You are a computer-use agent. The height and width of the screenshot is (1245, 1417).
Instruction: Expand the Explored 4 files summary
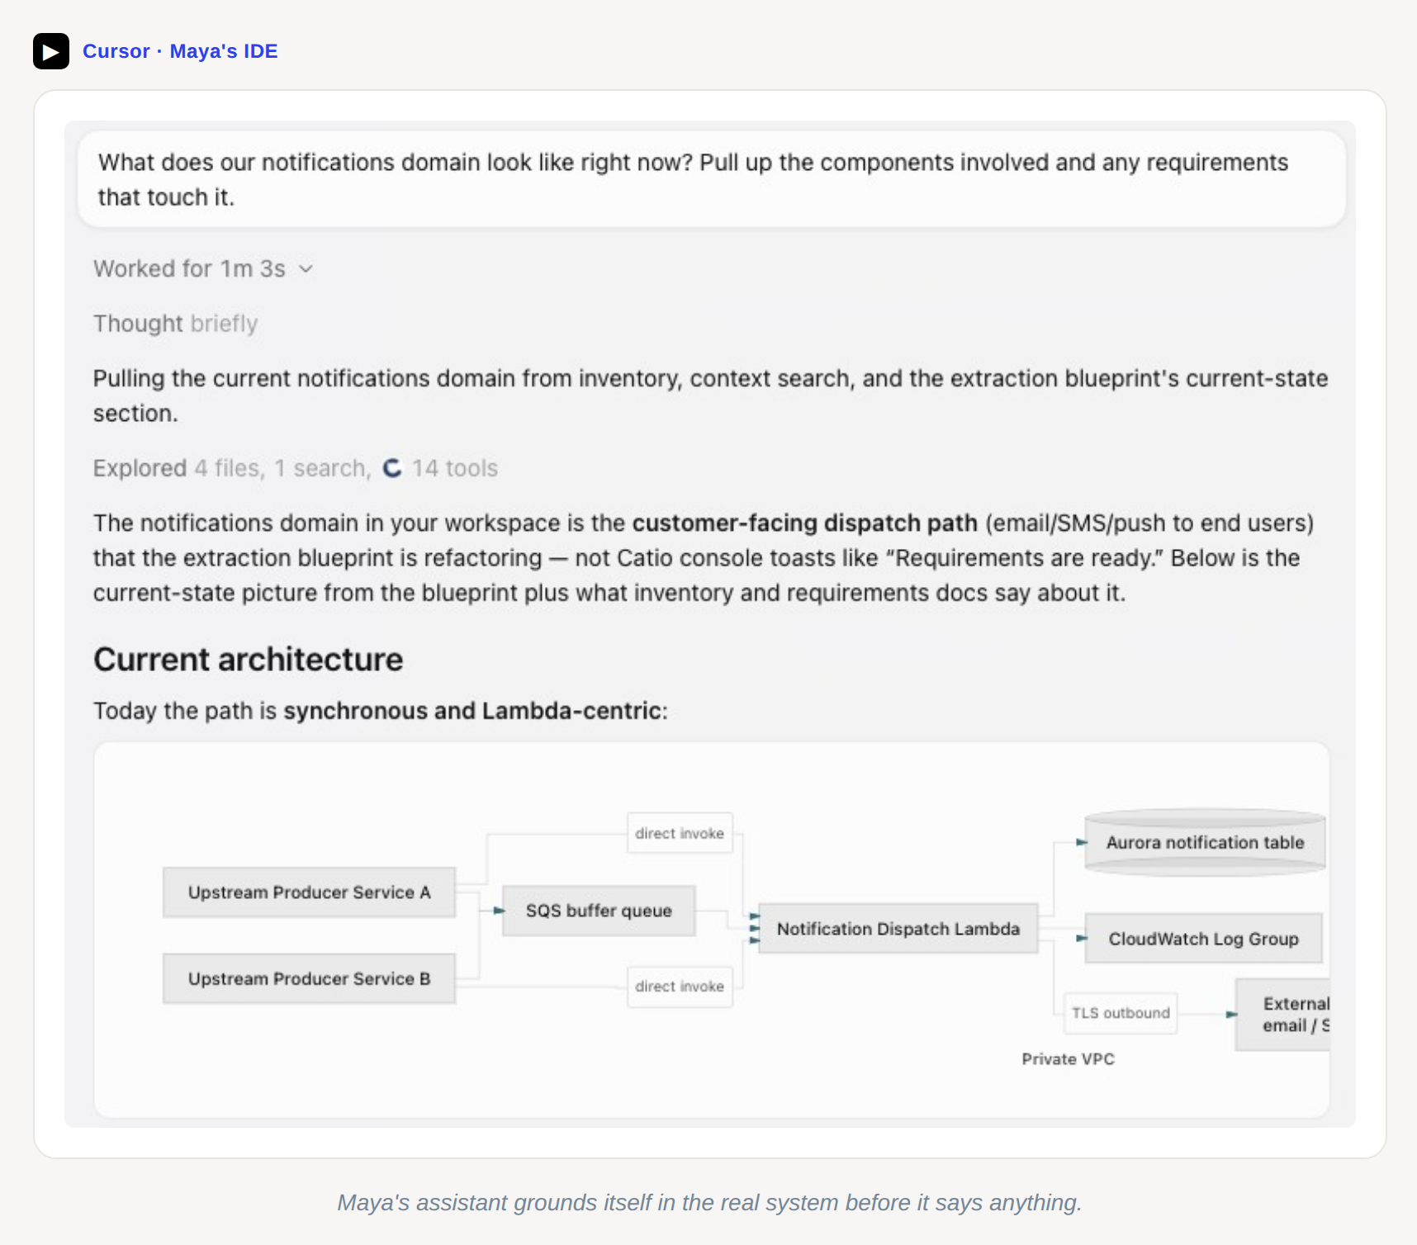pyautogui.click(x=178, y=468)
